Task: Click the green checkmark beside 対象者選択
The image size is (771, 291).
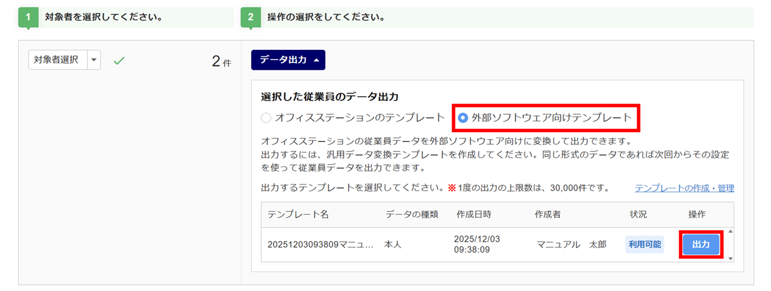Action: 119,60
